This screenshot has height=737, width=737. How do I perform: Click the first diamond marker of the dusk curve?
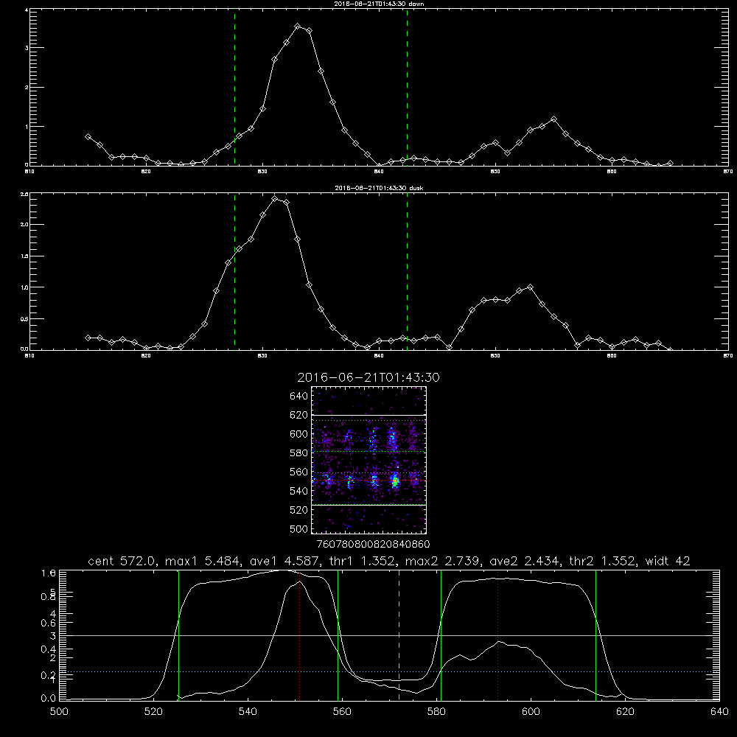(x=88, y=338)
